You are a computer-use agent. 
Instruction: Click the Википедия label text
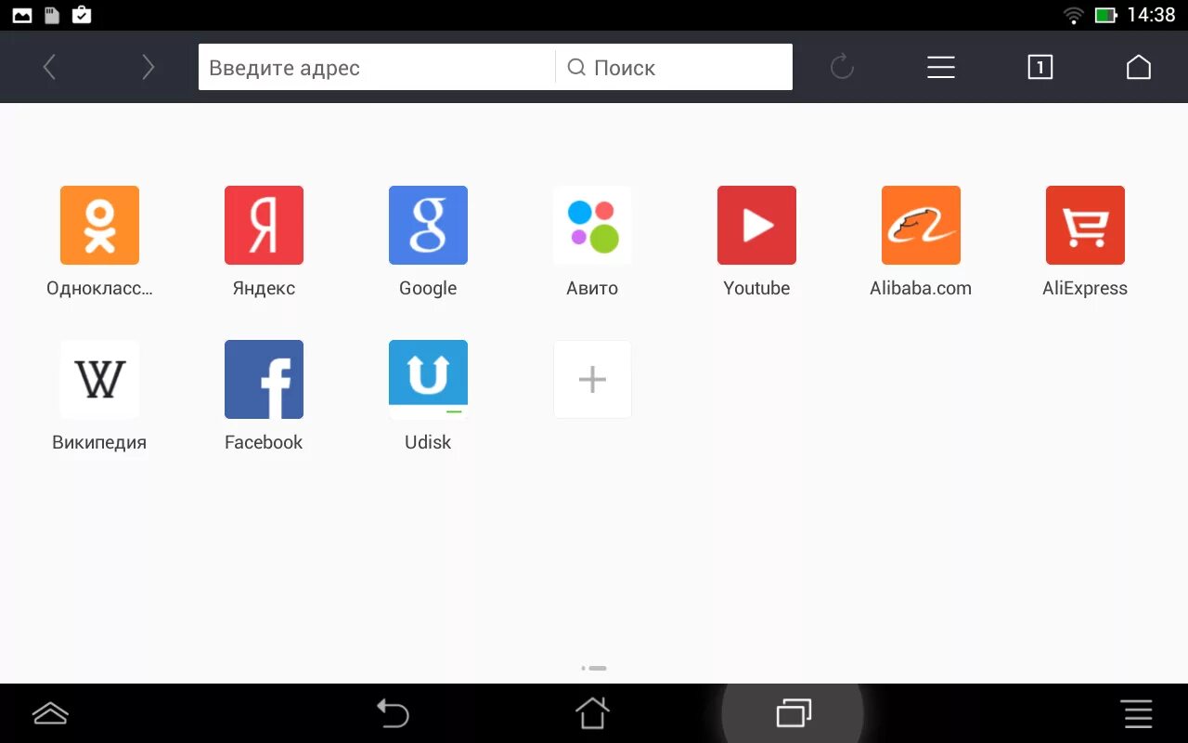tap(99, 443)
